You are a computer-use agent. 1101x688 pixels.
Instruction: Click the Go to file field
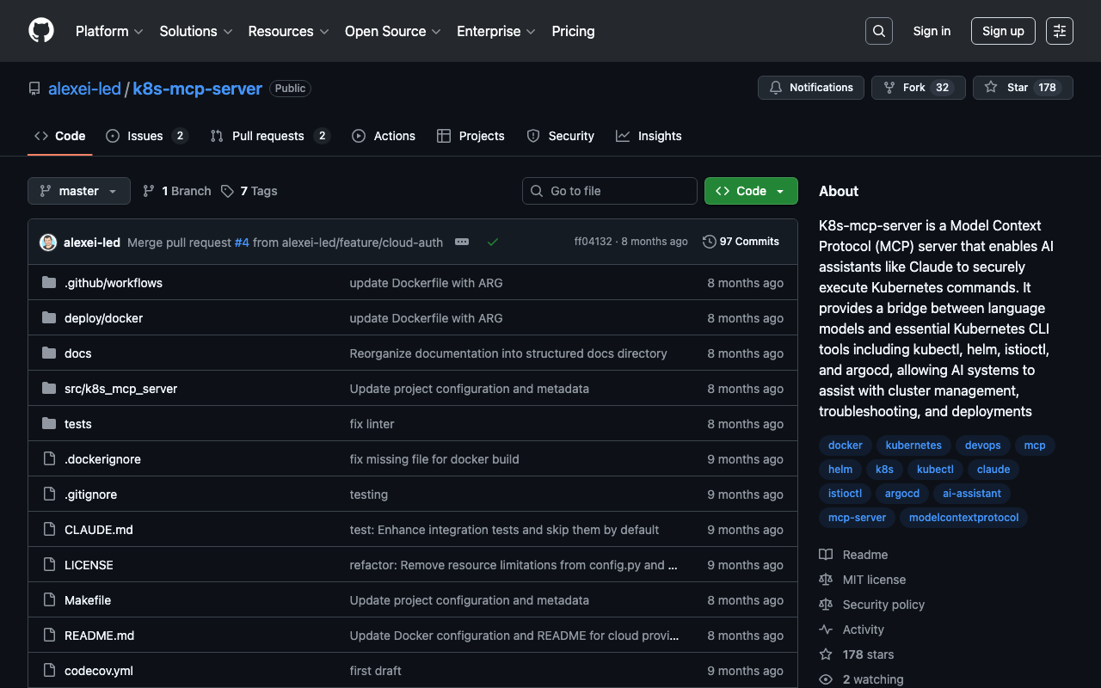(610, 191)
